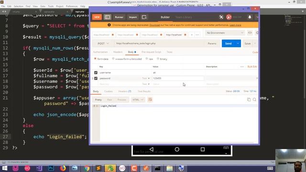The height and width of the screenshot is (172, 306).
Task: Open the Pre-request Script tab
Action: (151, 52)
